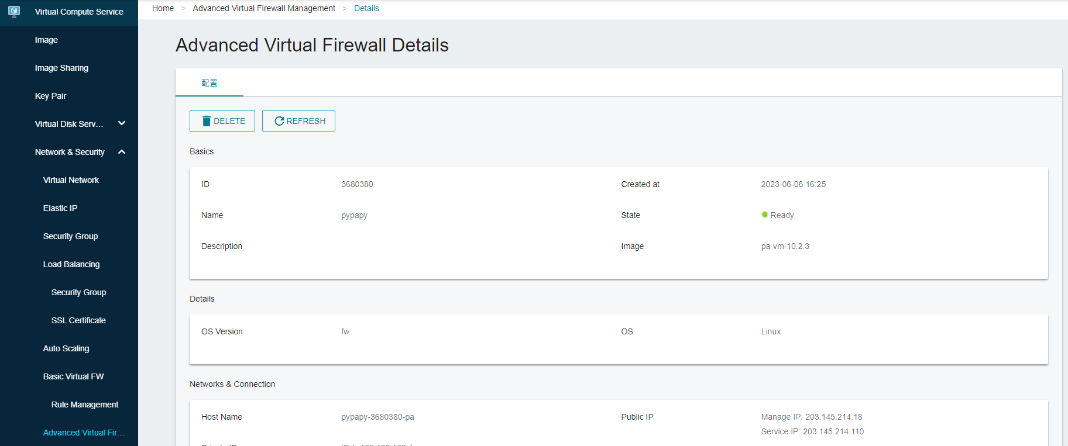Viewport: 1068px width, 446px height.
Task: Click the Image label in Basics
Action: pyautogui.click(x=633, y=246)
